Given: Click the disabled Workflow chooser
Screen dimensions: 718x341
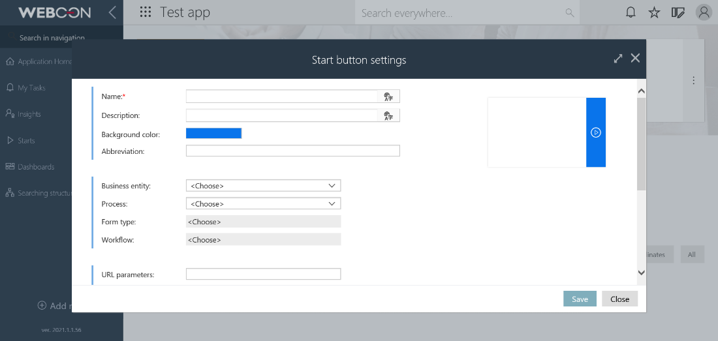Looking at the screenshot, I should tap(263, 239).
